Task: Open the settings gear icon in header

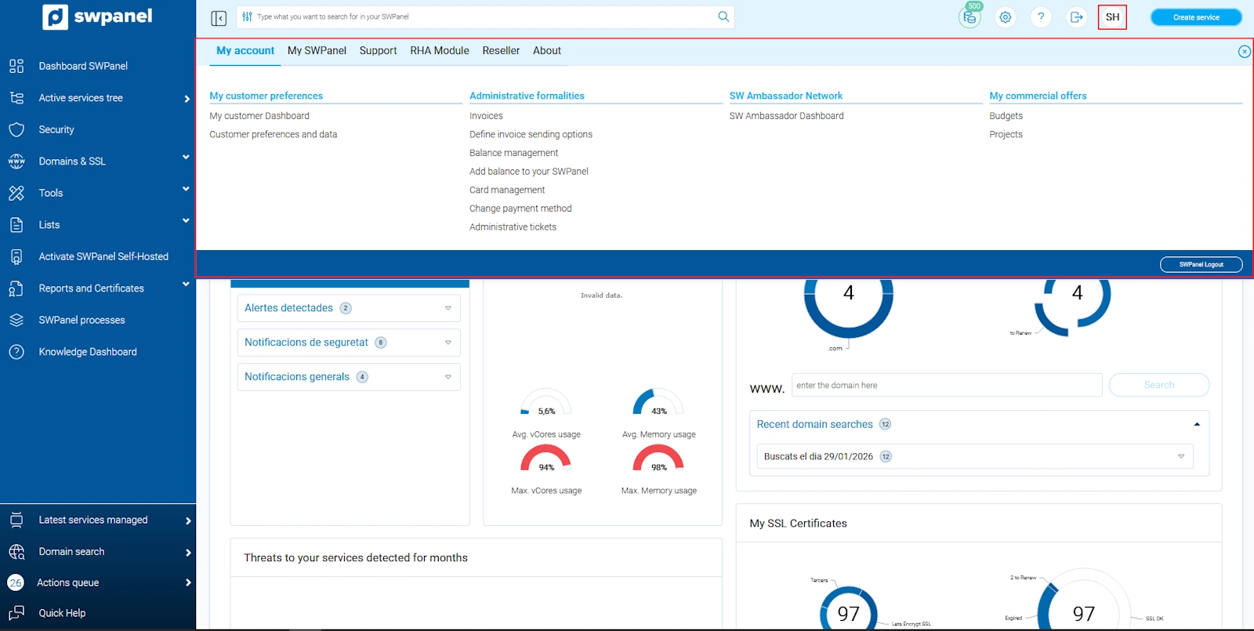Action: (1006, 17)
